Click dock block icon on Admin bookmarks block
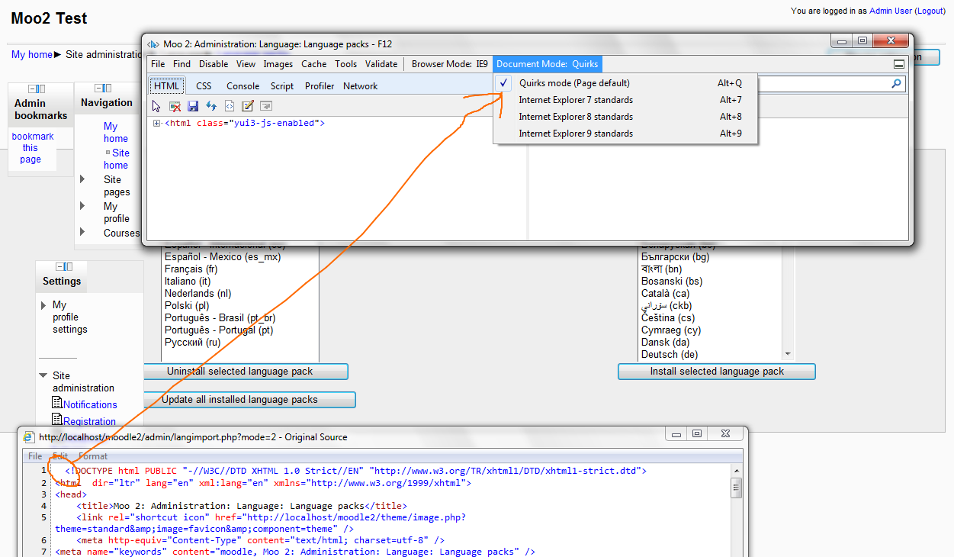Viewport: 954px width, 557px height. 43,89
